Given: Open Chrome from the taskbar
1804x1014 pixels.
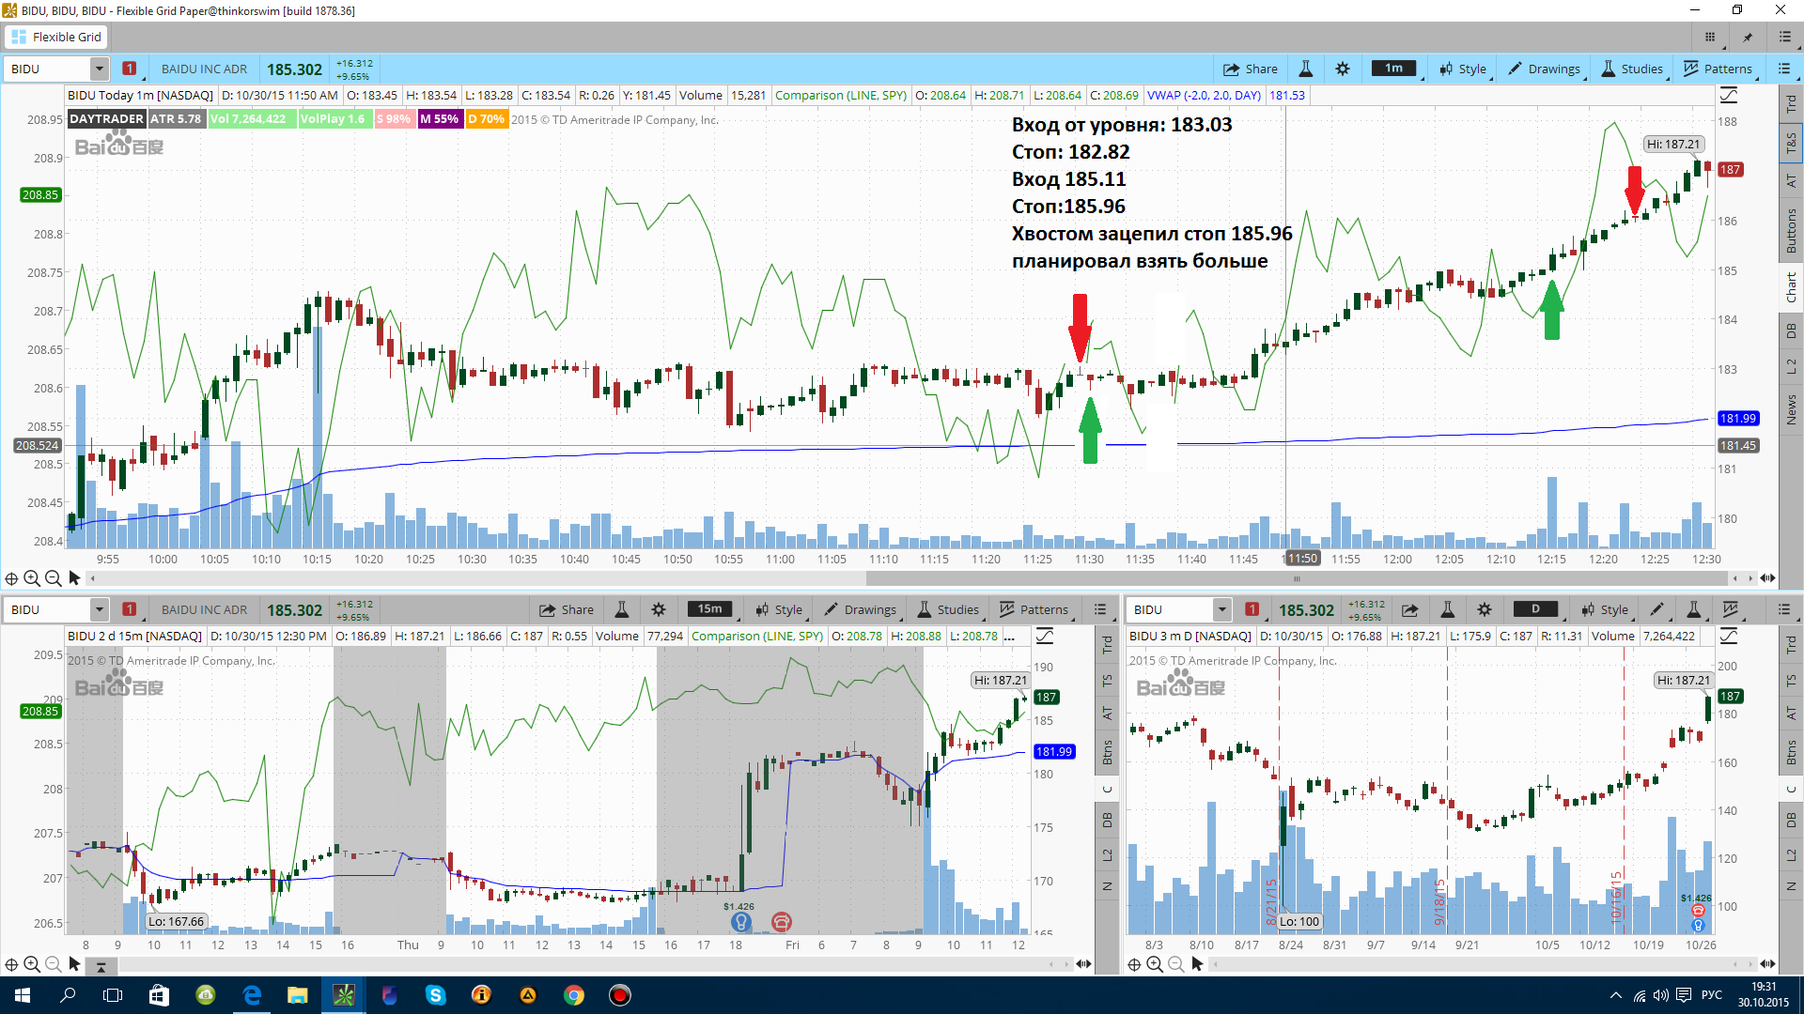Looking at the screenshot, I should 574,995.
